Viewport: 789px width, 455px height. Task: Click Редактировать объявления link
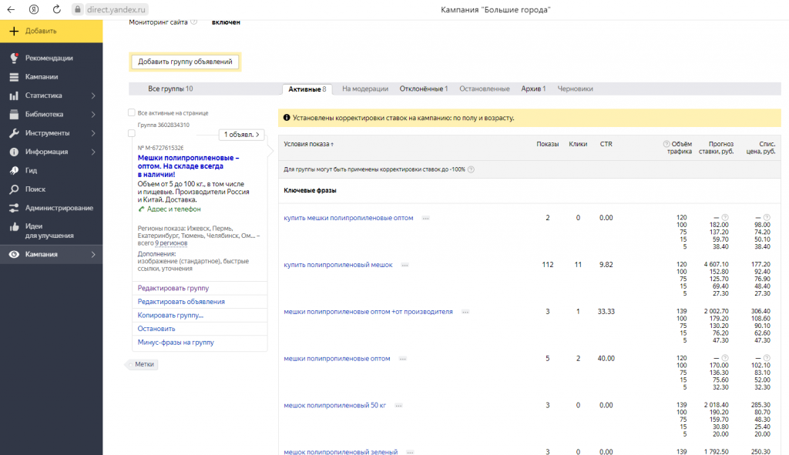181,302
